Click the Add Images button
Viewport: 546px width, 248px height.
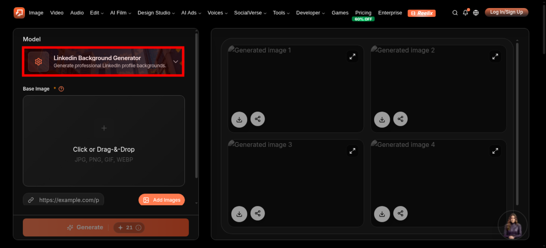[x=162, y=200]
